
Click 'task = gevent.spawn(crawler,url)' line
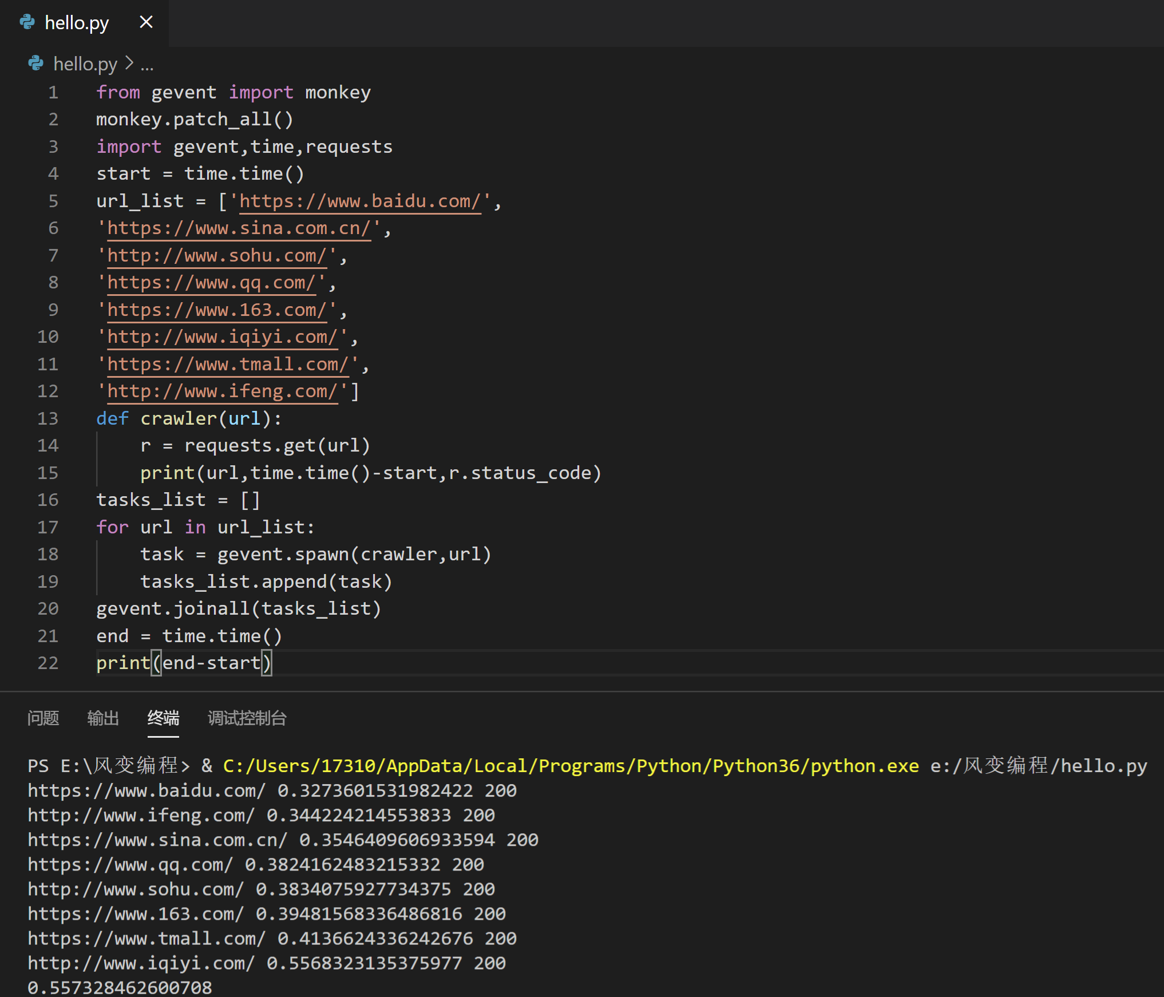316,555
